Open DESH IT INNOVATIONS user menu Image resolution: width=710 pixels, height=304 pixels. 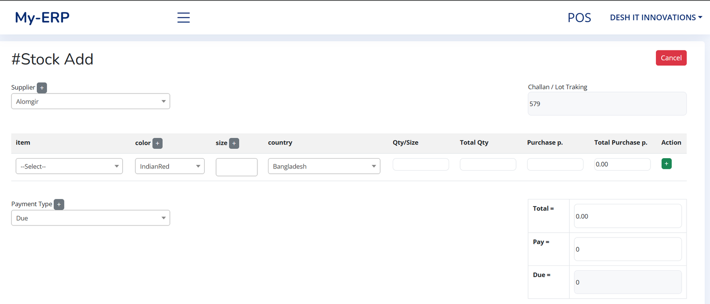click(x=655, y=18)
